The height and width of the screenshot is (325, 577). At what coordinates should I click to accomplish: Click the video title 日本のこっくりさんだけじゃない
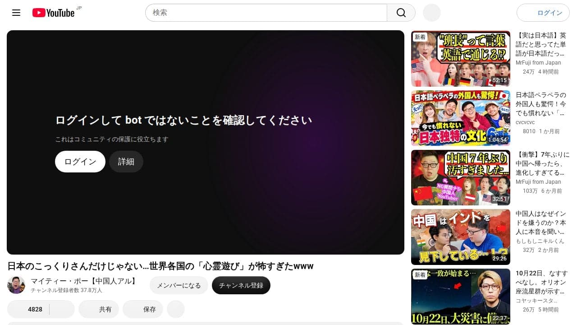pos(160,266)
